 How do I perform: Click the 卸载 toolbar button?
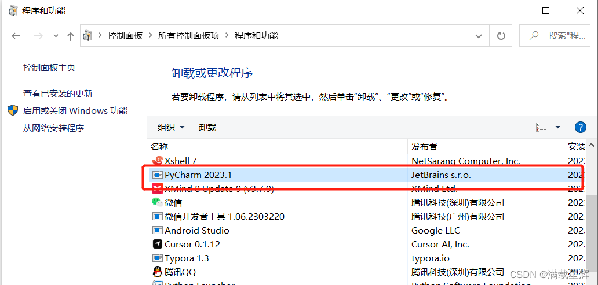tap(207, 128)
